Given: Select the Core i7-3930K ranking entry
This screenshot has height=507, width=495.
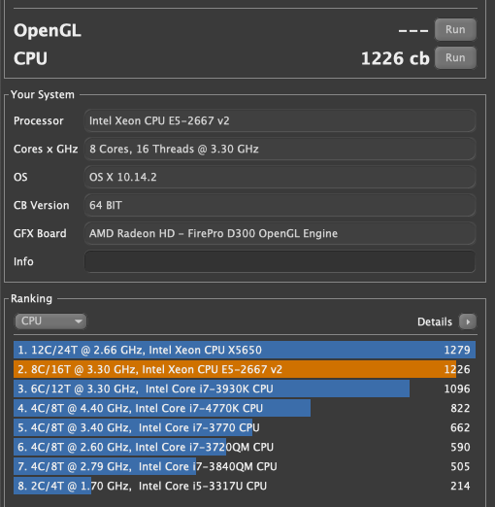Looking at the screenshot, I should [245, 389].
